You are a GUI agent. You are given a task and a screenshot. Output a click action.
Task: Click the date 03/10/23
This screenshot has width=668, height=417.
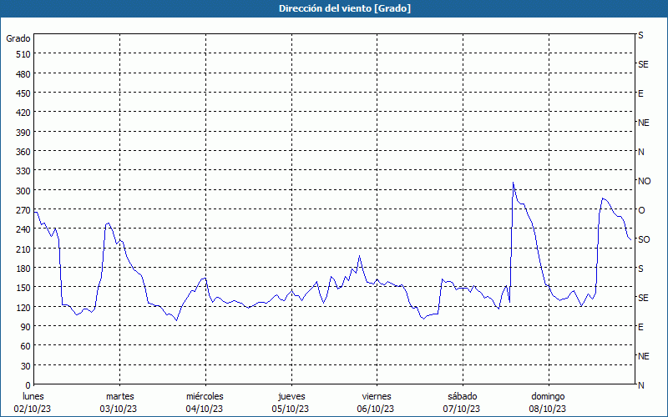tap(119, 409)
